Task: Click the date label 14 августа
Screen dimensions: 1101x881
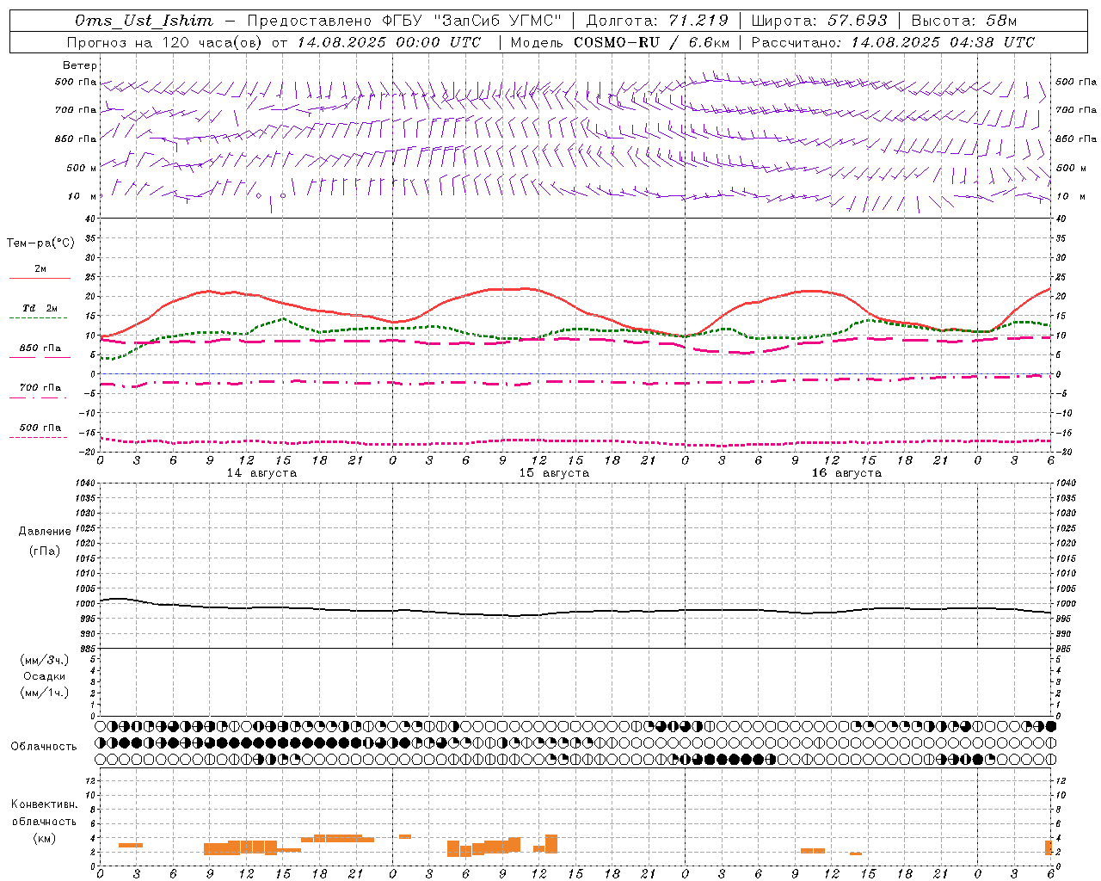Action: click(261, 473)
